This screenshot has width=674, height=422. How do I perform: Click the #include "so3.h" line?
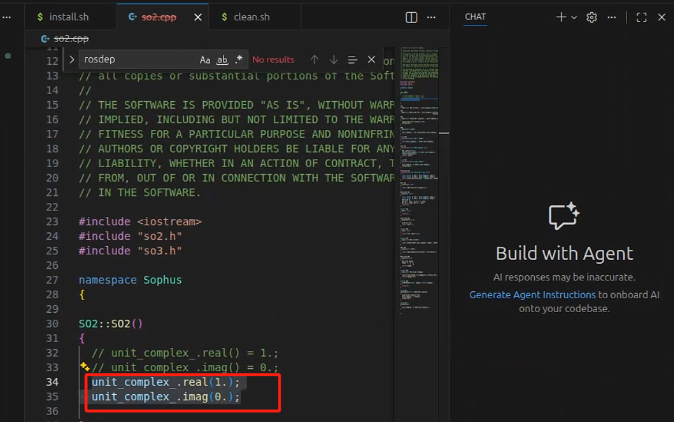(x=131, y=251)
